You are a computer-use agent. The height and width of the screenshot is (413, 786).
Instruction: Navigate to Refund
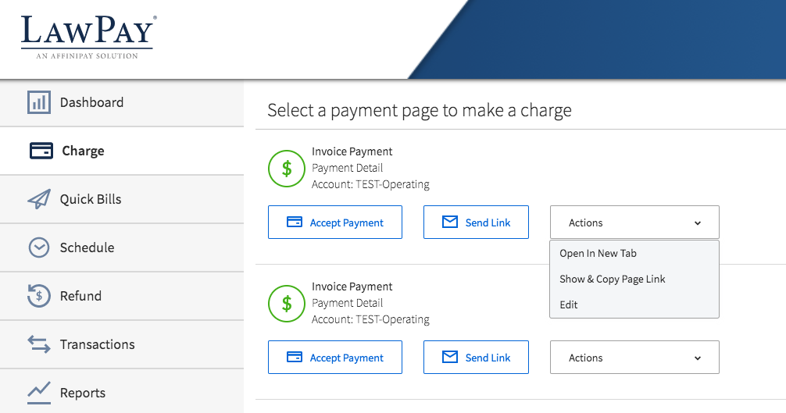click(122, 296)
